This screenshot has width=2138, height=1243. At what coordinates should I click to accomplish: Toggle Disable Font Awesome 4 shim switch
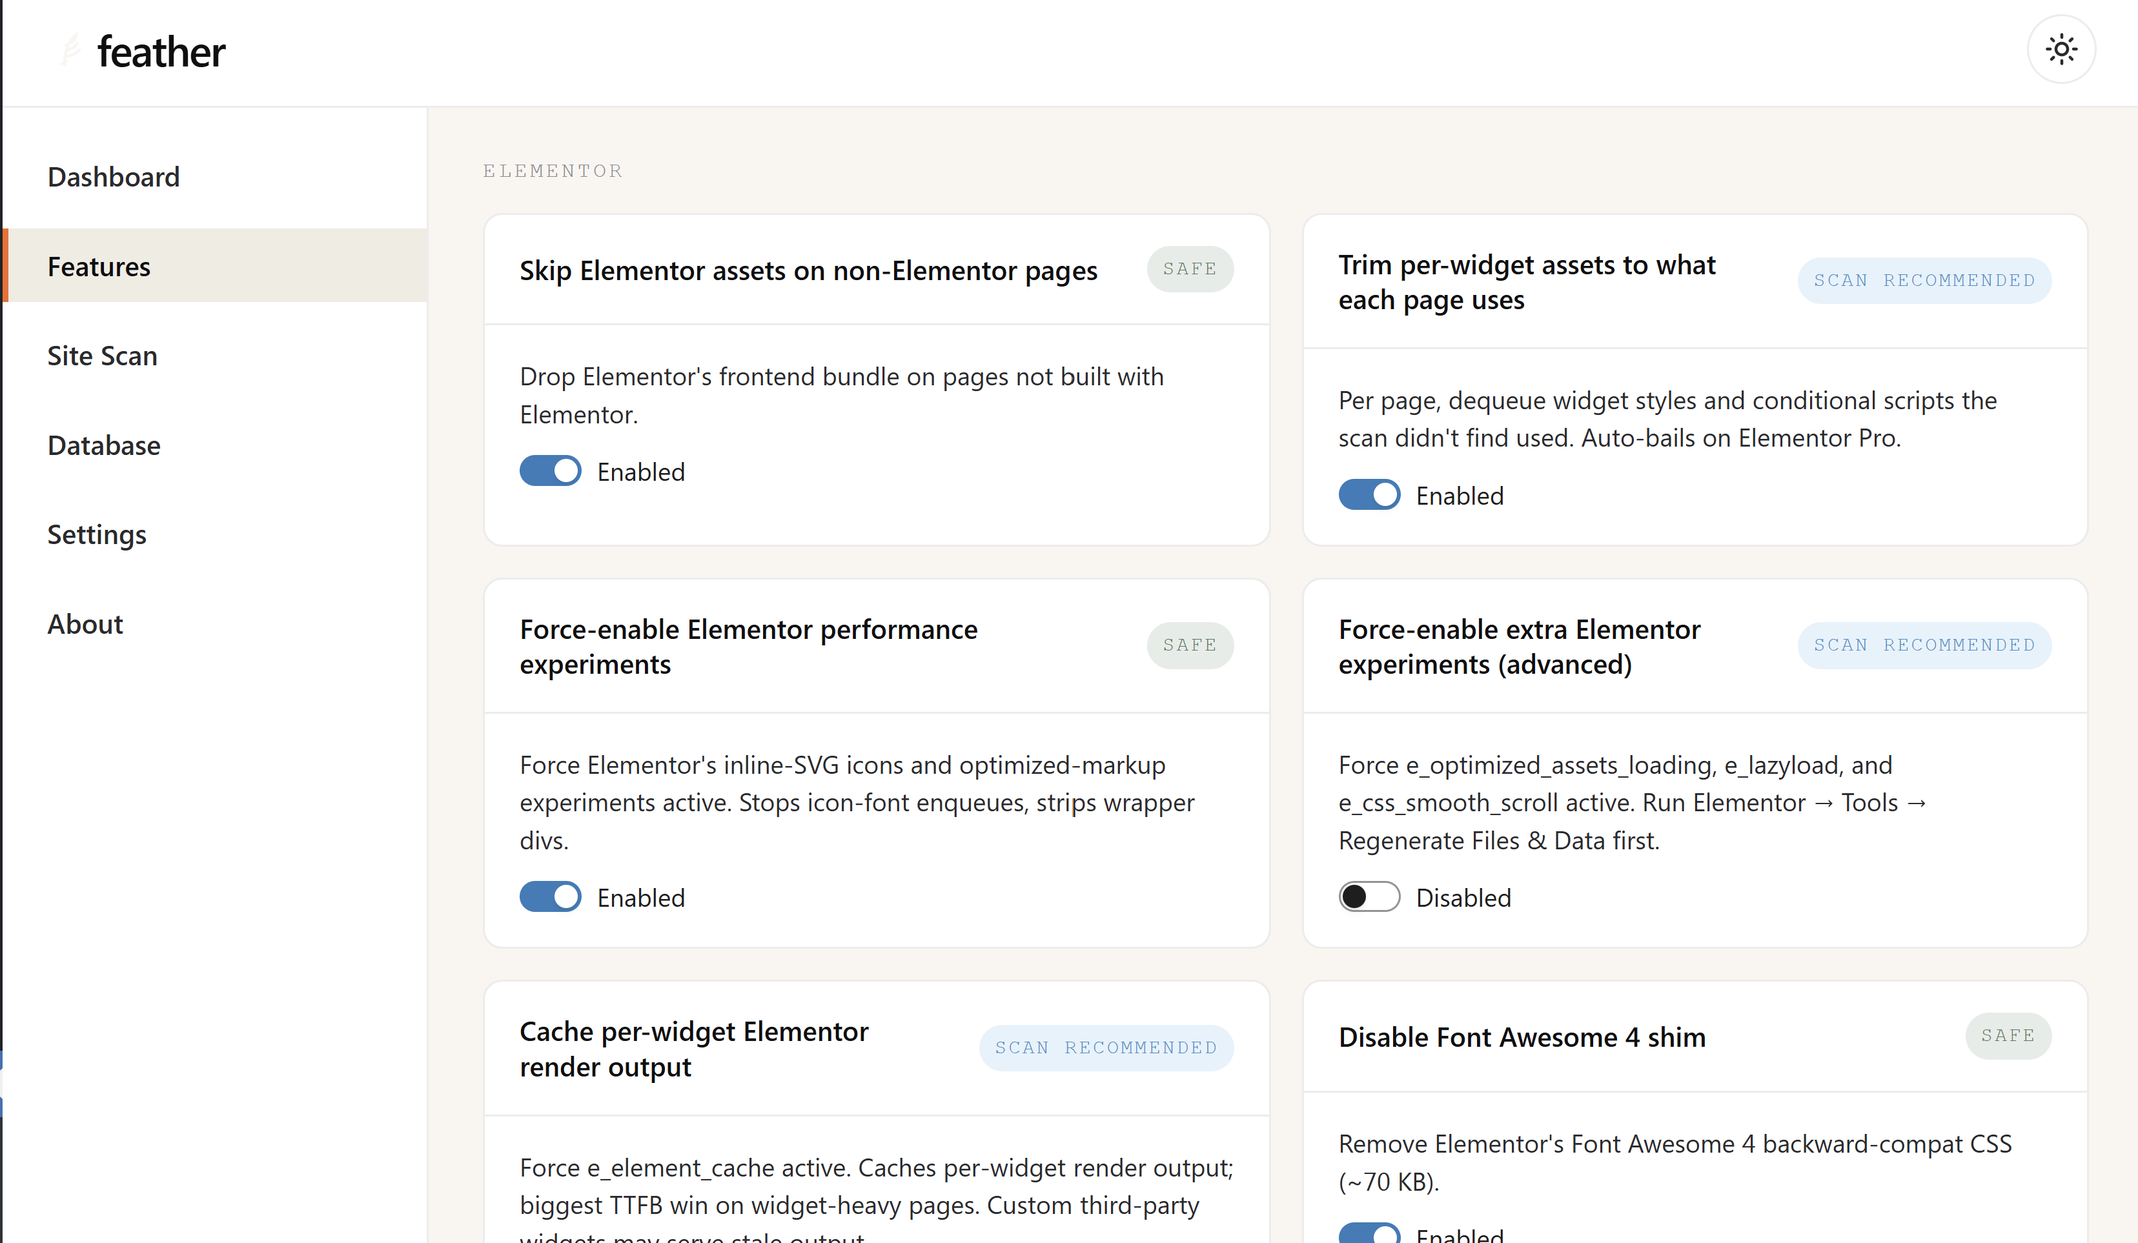[x=1369, y=1233]
